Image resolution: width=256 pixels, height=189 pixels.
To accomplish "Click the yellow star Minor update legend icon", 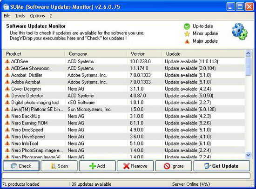I will (187, 34).
